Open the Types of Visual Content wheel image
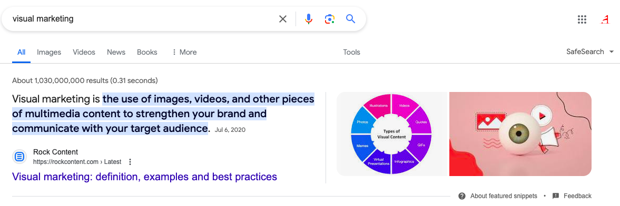The width and height of the screenshot is (620, 206). (x=391, y=134)
